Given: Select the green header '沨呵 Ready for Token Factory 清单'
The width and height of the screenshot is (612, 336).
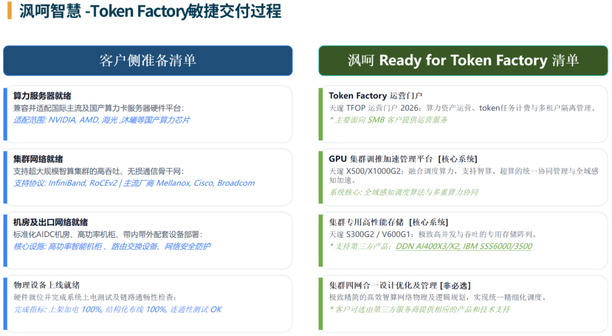Looking at the screenshot, I should pyautogui.click(x=464, y=61).
